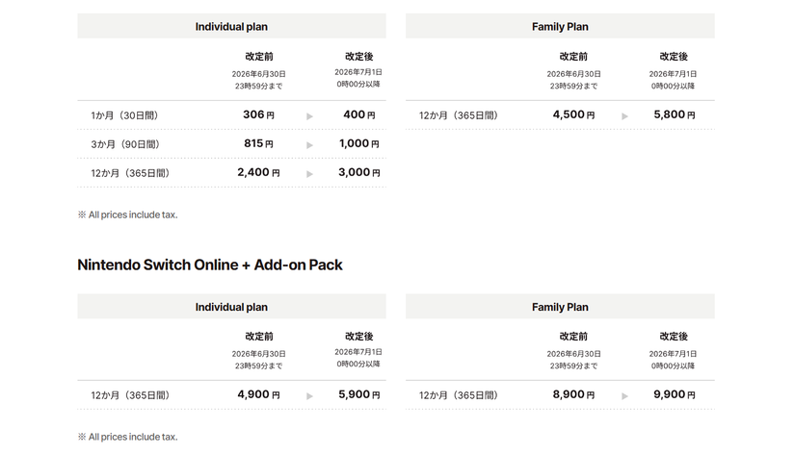Viewport: 795px width, 454px height.
Task: Click the 4,500円 Family Plan old price
Action: click(573, 114)
